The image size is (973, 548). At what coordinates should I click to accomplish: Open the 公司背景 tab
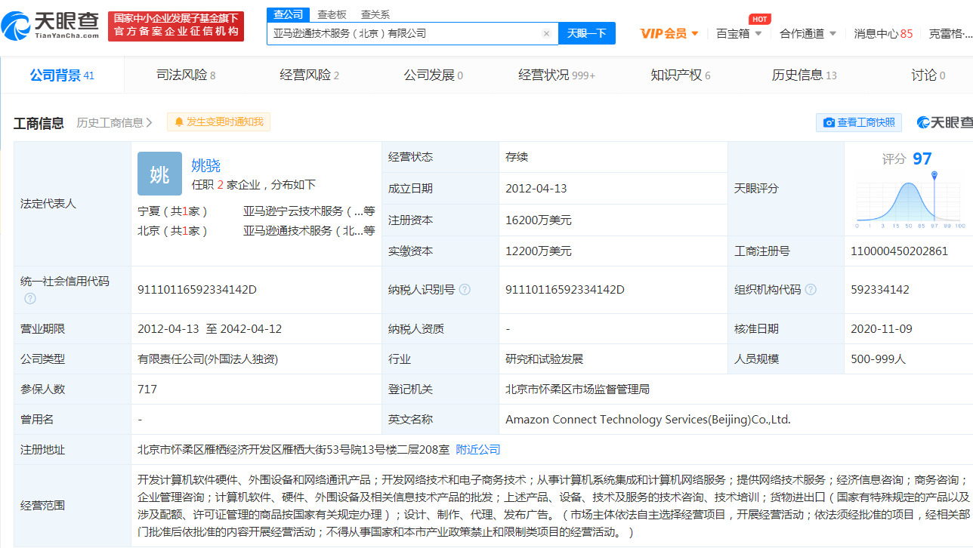pyautogui.click(x=62, y=75)
